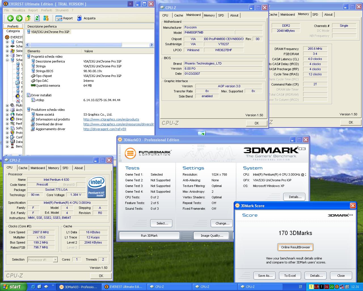Click OK in the bottom-left CPU-Z window
The width and height of the screenshot is (363, 291).
coord(101,276)
